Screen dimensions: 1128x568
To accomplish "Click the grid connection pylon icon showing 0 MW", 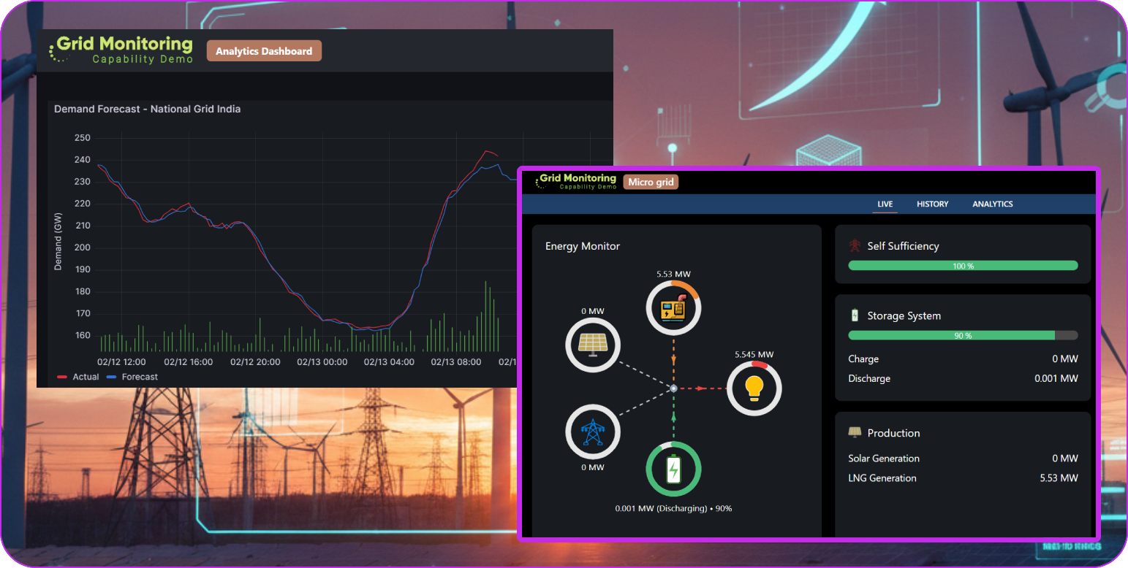I will tap(593, 431).
